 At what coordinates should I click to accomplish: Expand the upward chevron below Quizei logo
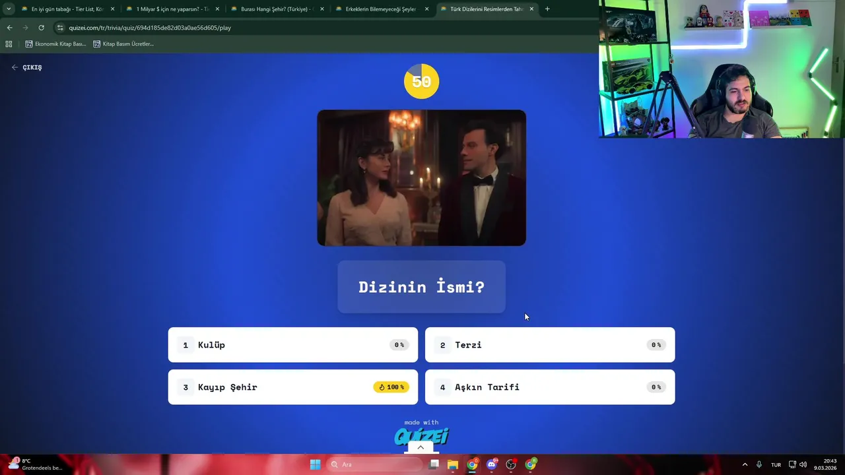click(421, 447)
